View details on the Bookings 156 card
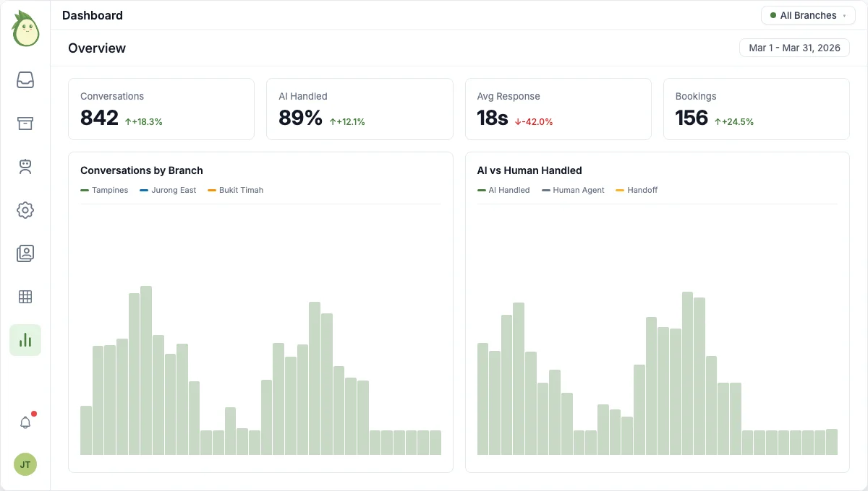This screenshot has width=868, height=491. tap(756, 108)
